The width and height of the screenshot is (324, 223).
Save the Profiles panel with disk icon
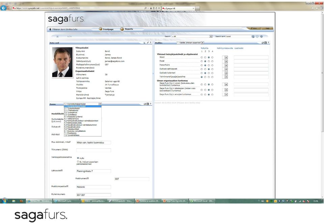(x=266, y=43)
